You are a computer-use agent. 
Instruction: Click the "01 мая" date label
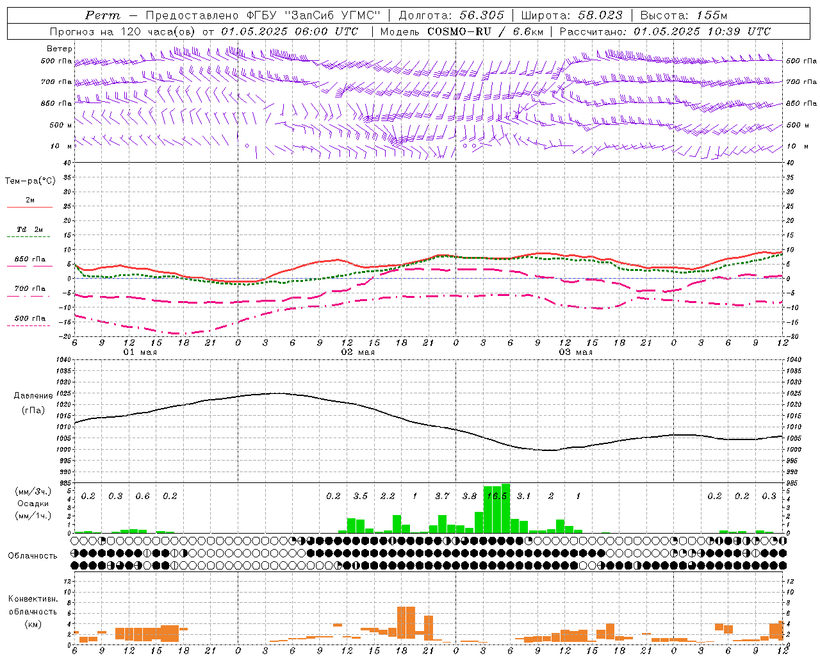pos(140,352)
